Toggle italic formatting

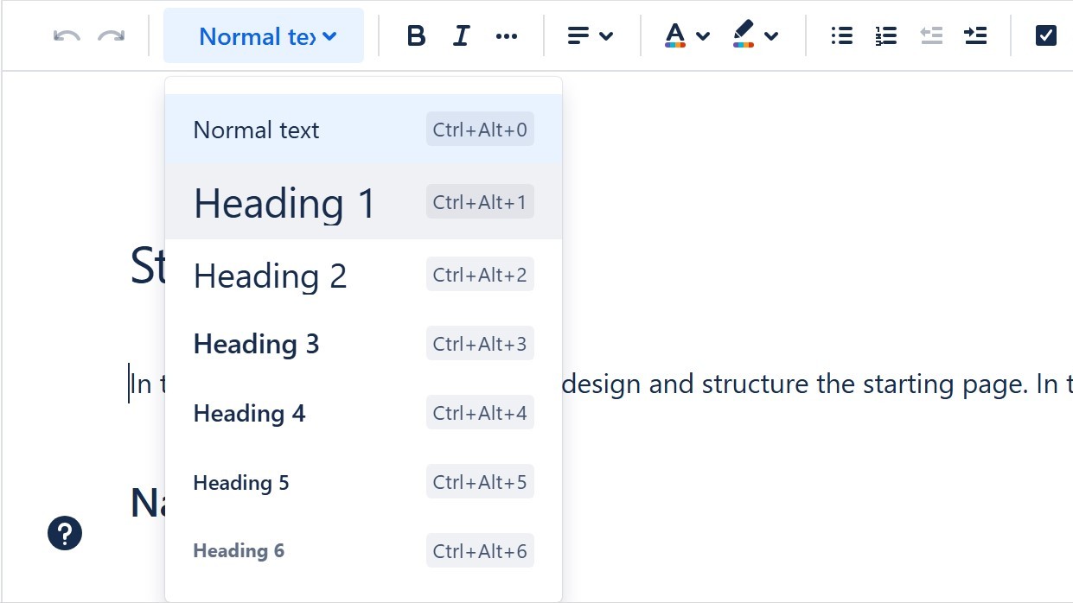click(x=462, y=35)
